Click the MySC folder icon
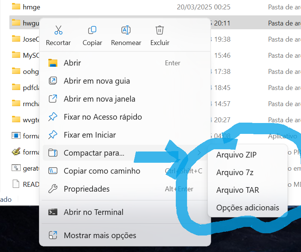The height and width of the screenshot is (252, 301). pos(16,55)
